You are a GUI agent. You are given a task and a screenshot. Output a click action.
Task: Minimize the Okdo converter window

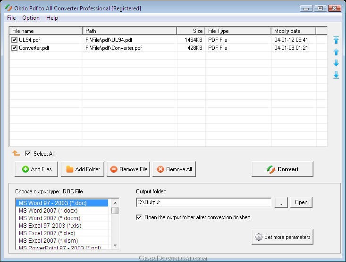[x=306, y=8]
